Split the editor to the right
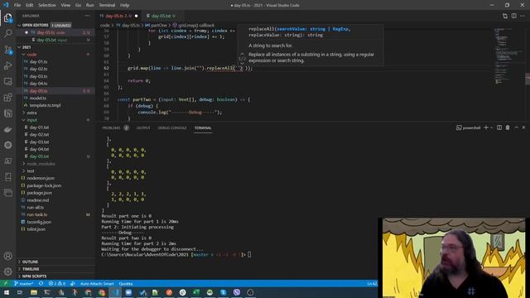This screenshot has height=298, width=530. 513,16
